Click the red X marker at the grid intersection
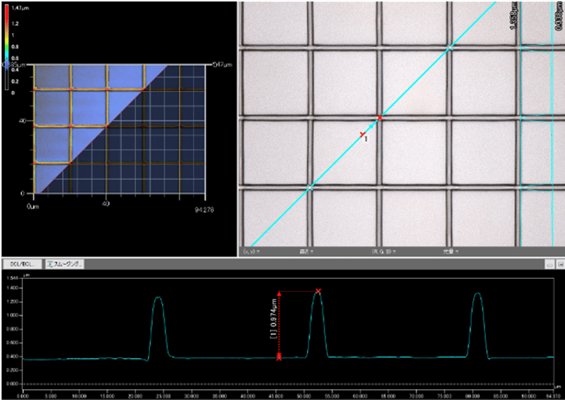The height and width of the screenshot is (400, 565). click(379, 118)
